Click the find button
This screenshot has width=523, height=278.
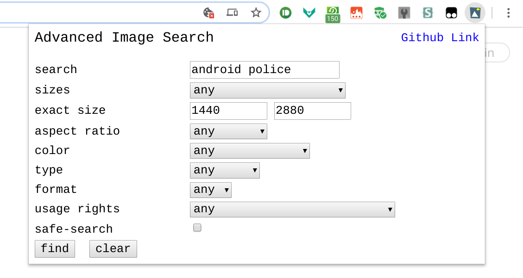(55, 249)
